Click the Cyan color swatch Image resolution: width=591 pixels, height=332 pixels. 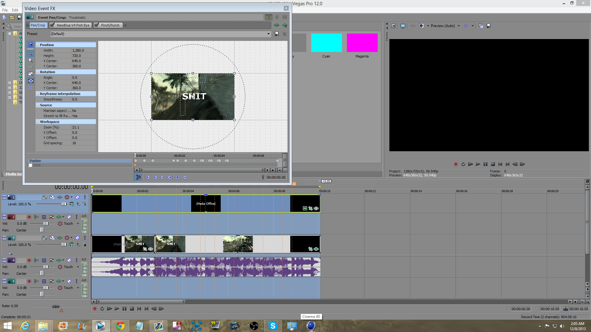[x=326, y=43]
